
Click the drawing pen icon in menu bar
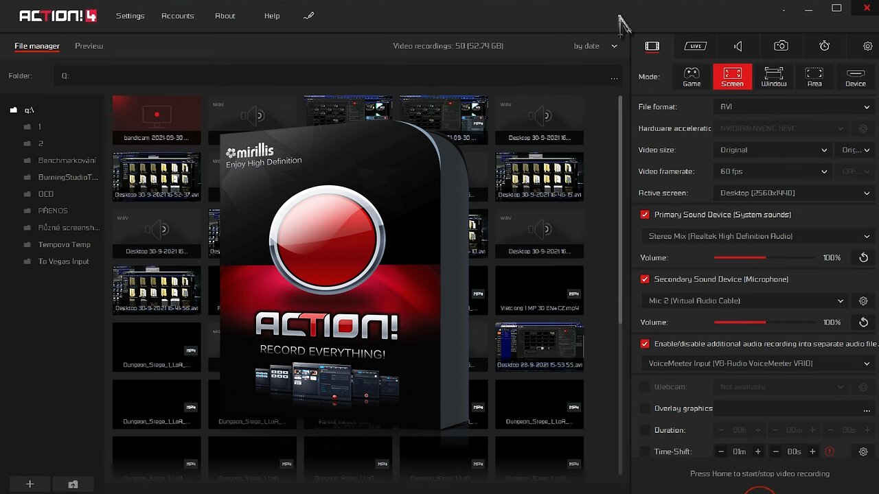click(308, 16)
